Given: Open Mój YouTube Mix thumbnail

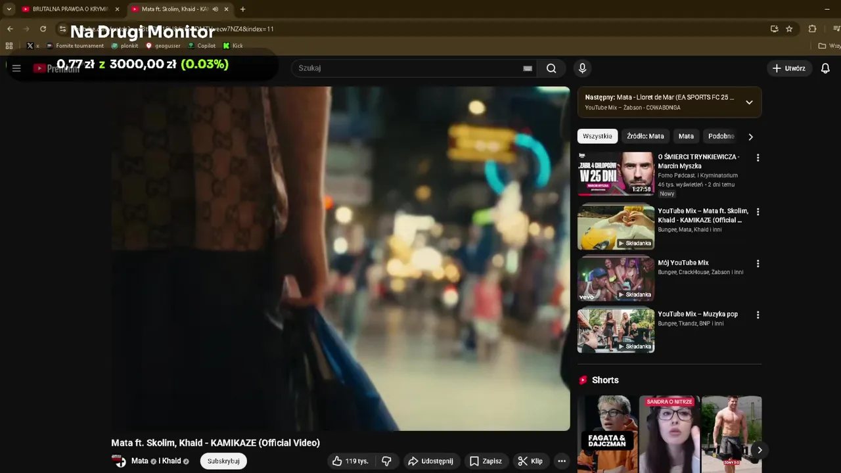Looking at the screenshot, I should 616,279.
